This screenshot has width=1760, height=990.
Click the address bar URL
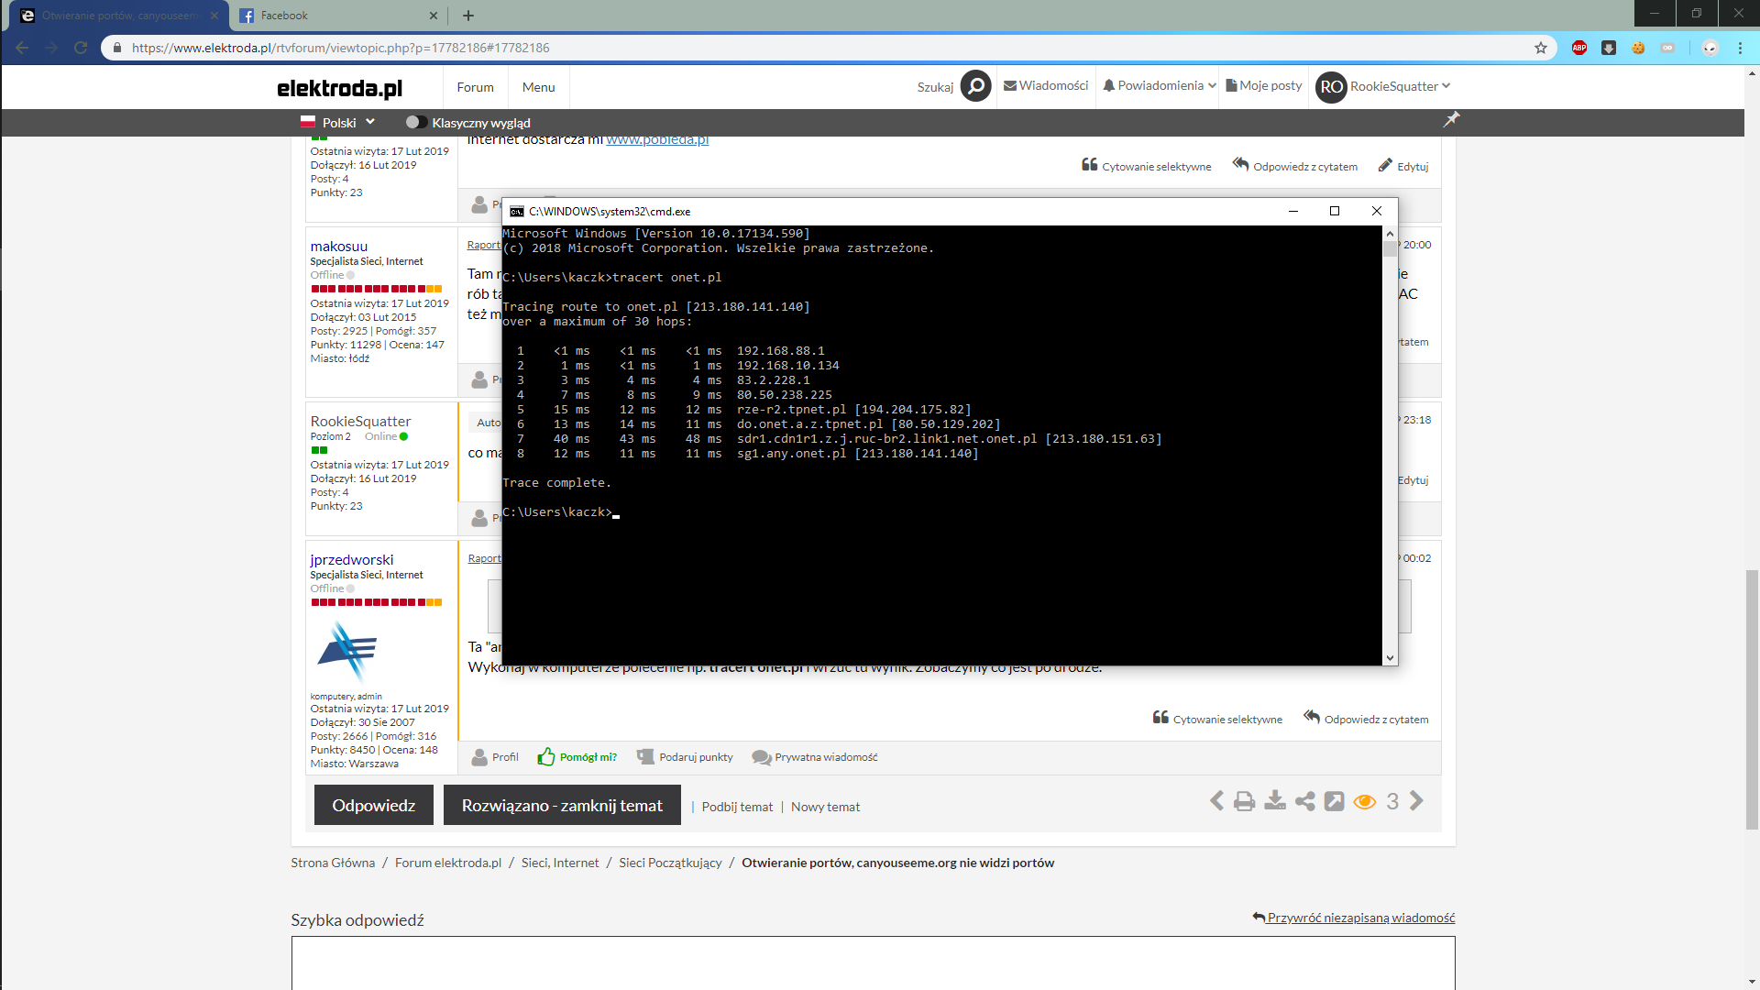[x=341, y=48]
